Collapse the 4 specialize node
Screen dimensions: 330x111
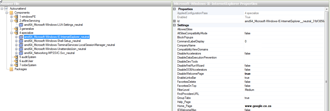click(x=12, y=33)
